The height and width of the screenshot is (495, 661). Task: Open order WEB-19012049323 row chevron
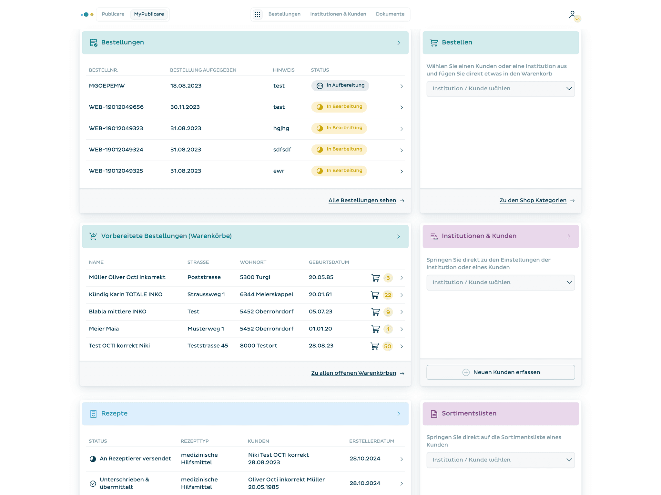tap(402, 129)
